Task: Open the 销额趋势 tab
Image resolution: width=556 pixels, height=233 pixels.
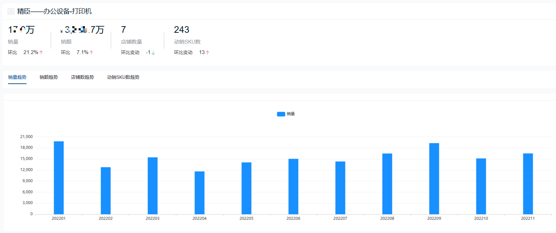Action: click(x=49, y=77)
